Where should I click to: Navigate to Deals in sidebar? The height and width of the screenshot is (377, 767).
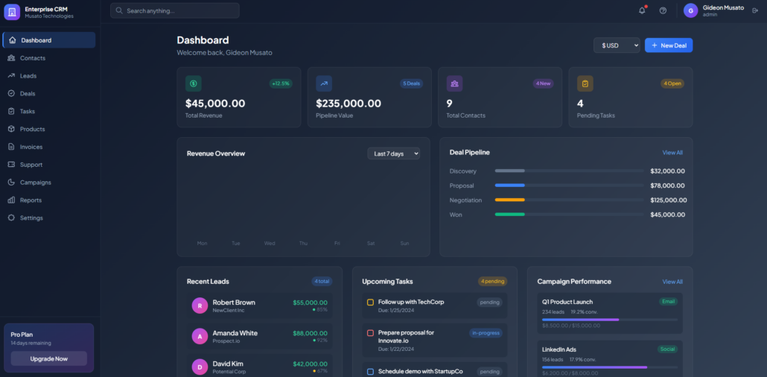tap(49, 94)
